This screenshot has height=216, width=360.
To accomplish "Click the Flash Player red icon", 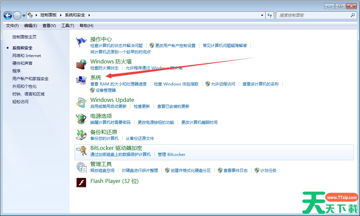I will point(81,182).
